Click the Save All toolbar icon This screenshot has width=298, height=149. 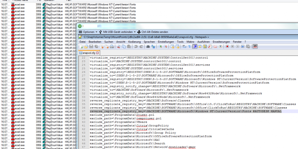tap(96, 47)
